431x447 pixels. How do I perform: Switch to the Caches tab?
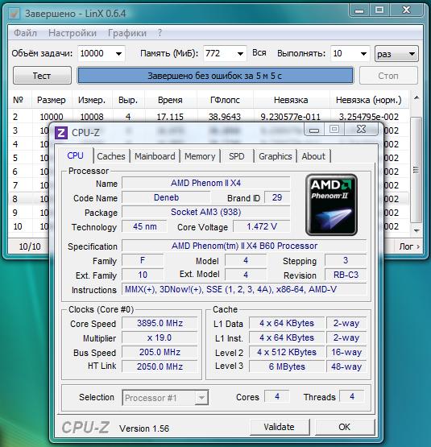(x=111, y=156)
